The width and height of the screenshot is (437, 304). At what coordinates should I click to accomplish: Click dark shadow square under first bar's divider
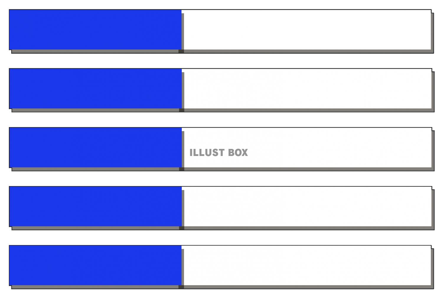[181, 51]
